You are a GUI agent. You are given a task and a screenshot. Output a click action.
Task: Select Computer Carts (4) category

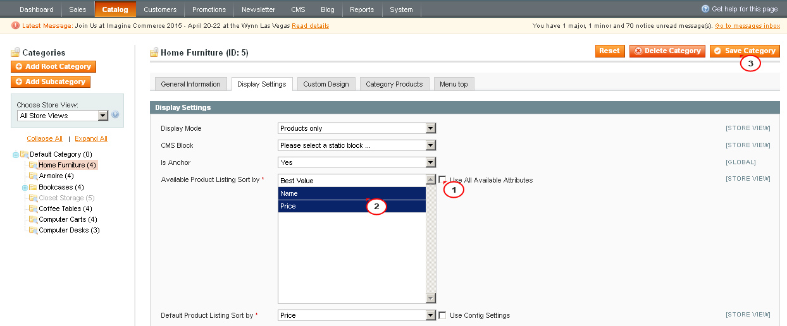point(69,219)
